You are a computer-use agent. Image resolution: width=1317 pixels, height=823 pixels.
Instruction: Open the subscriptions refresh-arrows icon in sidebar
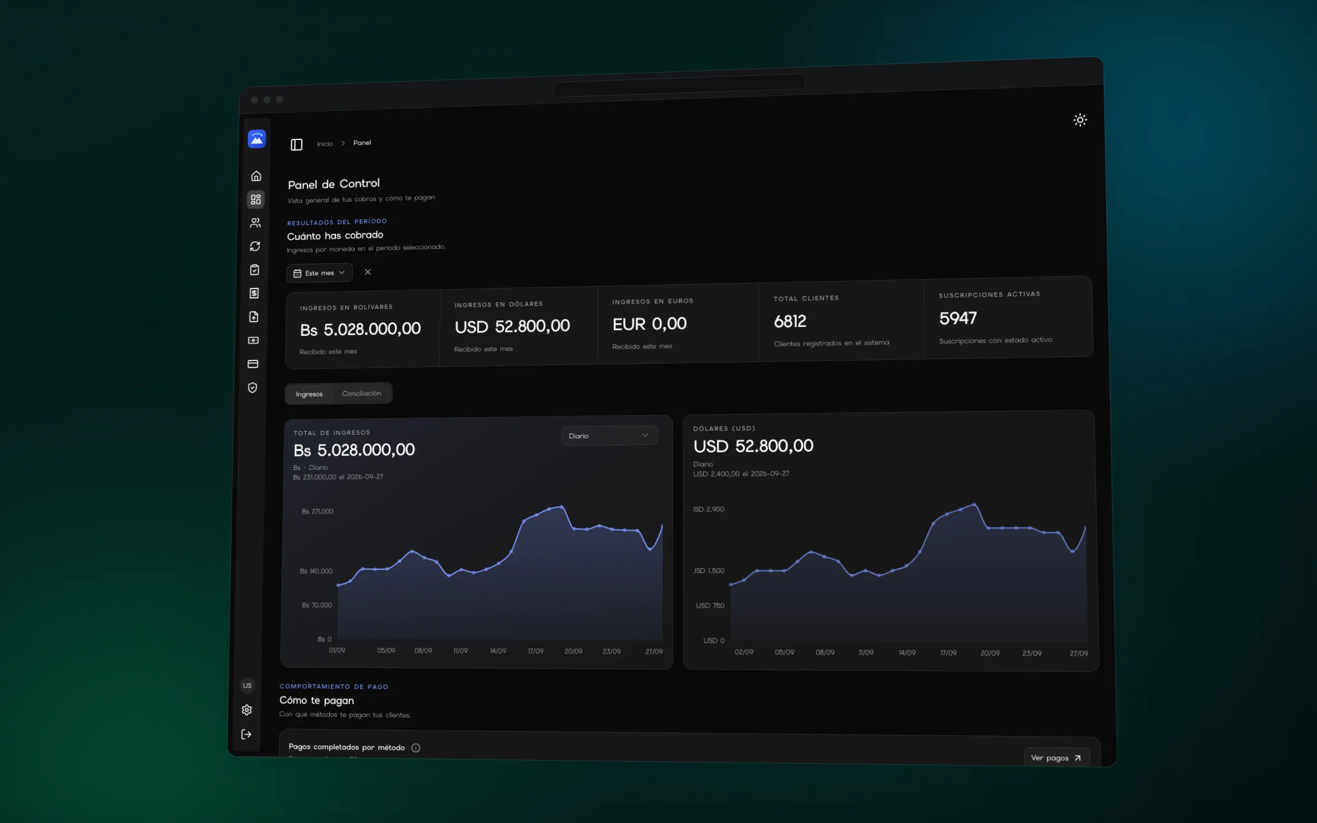(255, 246)
